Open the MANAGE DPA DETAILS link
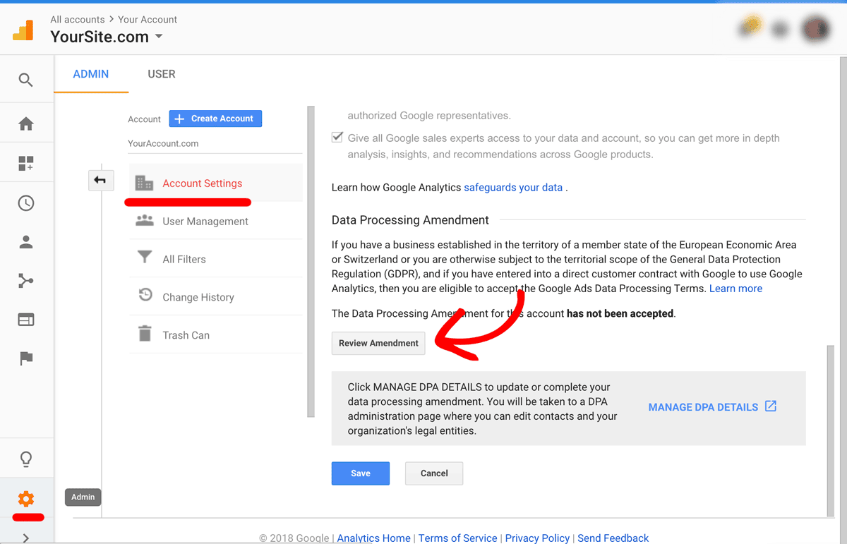Screen dimensions: 847x544 click(703, 407)
